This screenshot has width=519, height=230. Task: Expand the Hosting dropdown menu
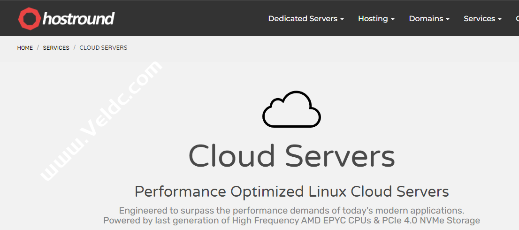(x=376, y=19)
